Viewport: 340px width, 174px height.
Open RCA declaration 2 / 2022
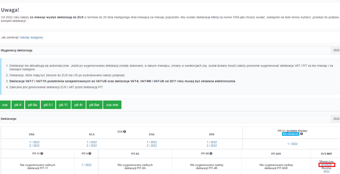point(92,146)
